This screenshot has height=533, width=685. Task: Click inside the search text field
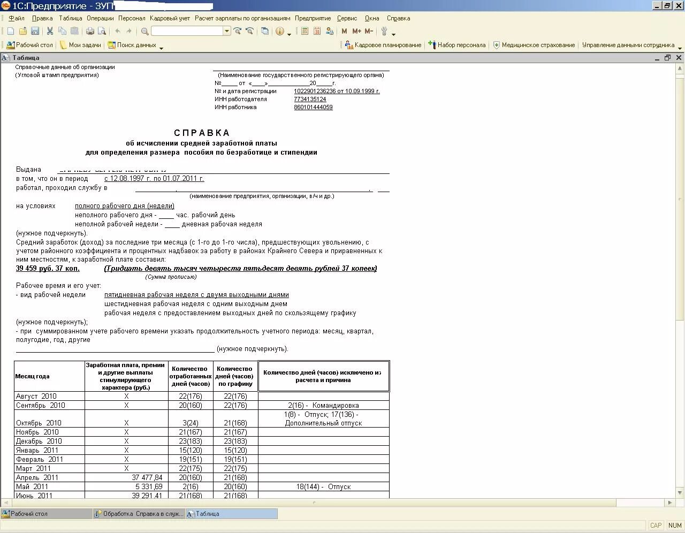[187, 31]
